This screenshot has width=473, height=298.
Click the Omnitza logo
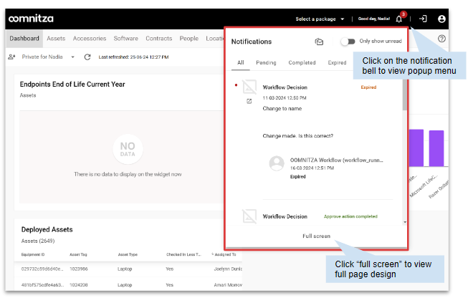tap(31, 19)
